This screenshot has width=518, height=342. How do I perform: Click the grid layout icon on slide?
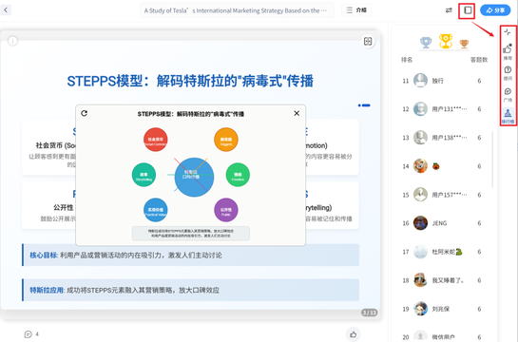click(368, 41)
